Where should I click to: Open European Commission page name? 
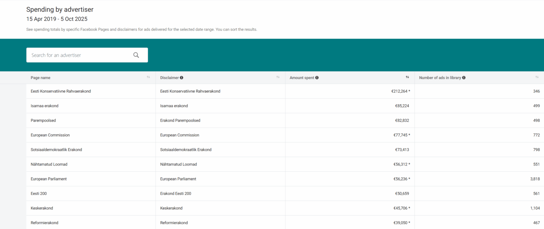pyautogui.click(x=50, y=135)
